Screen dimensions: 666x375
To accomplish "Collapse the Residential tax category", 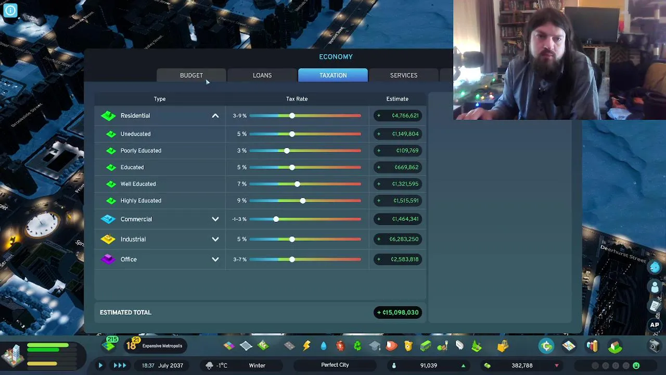I will pyautogui.click(x=215, y=116).
